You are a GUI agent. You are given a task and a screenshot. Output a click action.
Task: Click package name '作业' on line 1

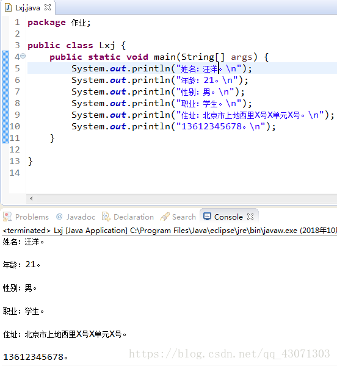pos(79,23)
